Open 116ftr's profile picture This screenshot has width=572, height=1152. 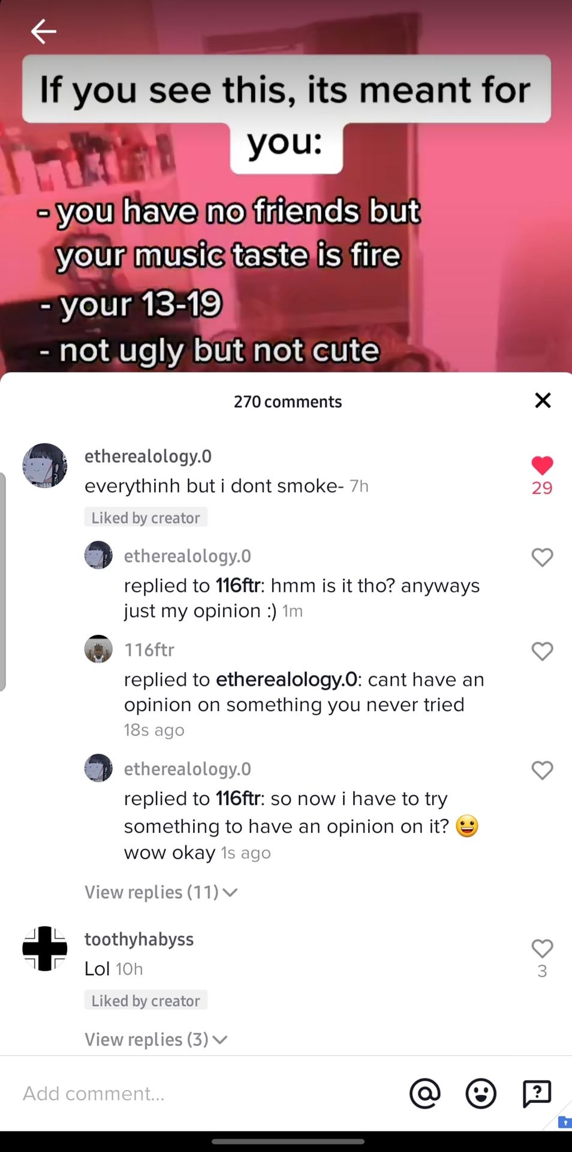point(98,649)
